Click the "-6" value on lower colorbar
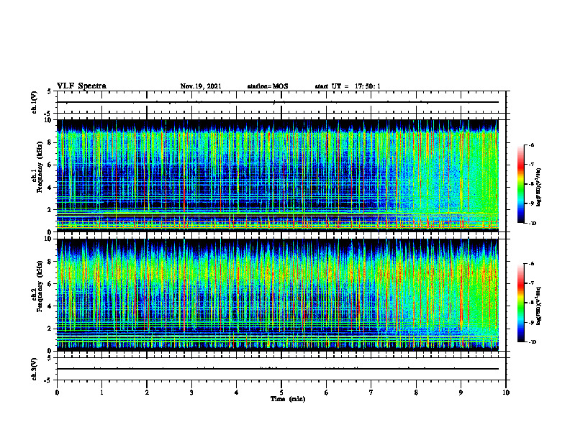Image resolution: width=570 pixels, height=440 pixels. (531, 264)
